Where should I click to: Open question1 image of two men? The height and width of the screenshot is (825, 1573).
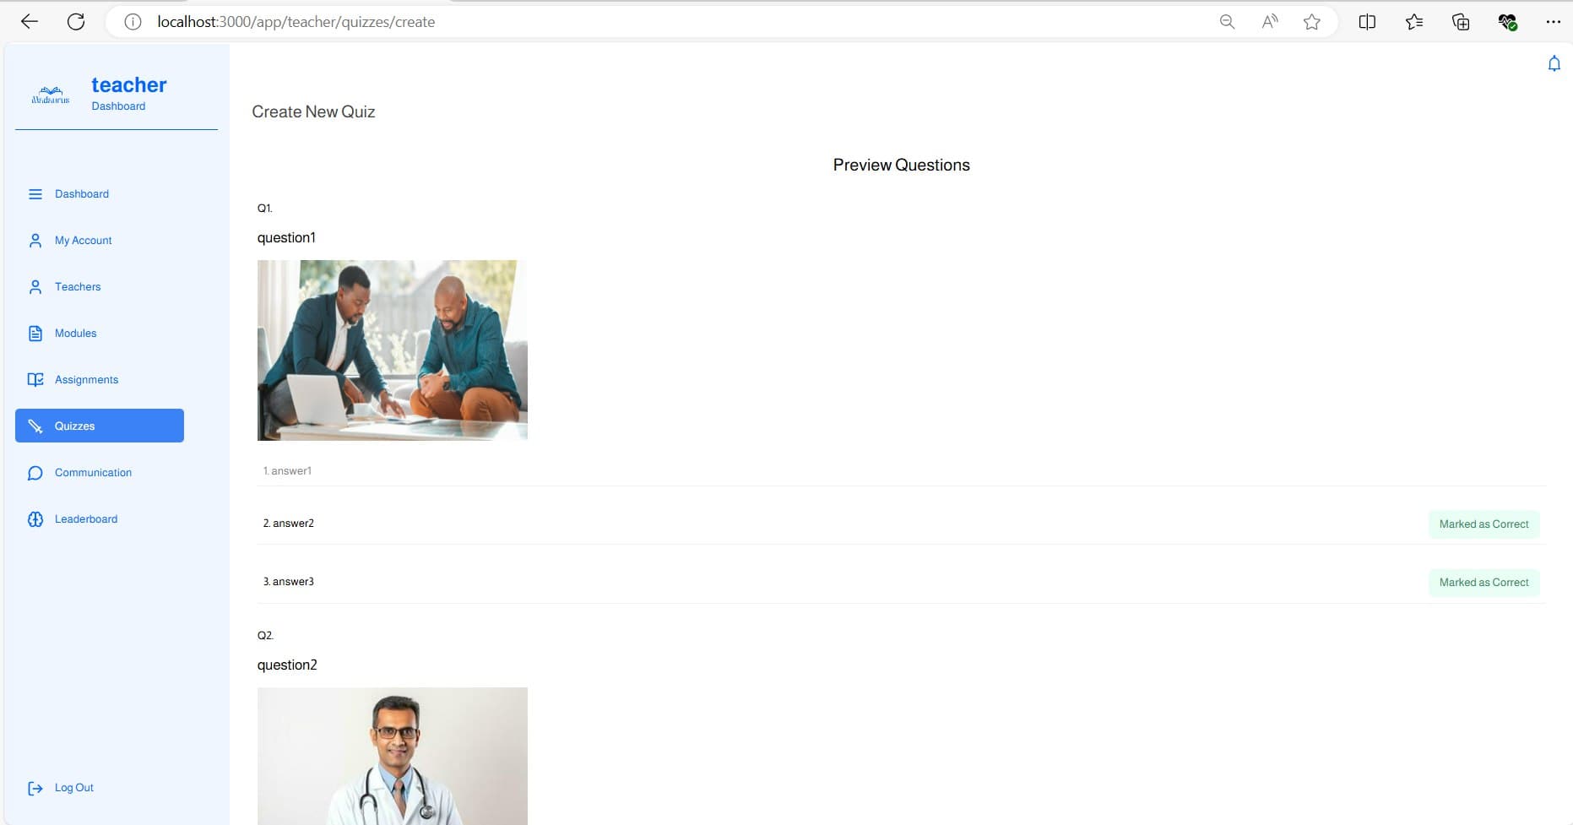(393, 350)
